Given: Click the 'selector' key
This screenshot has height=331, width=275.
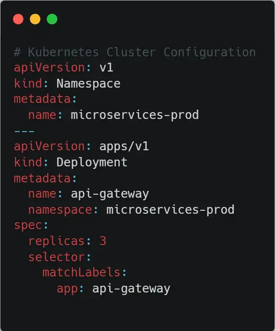Looking at the screenshot, I should [56, 257].
